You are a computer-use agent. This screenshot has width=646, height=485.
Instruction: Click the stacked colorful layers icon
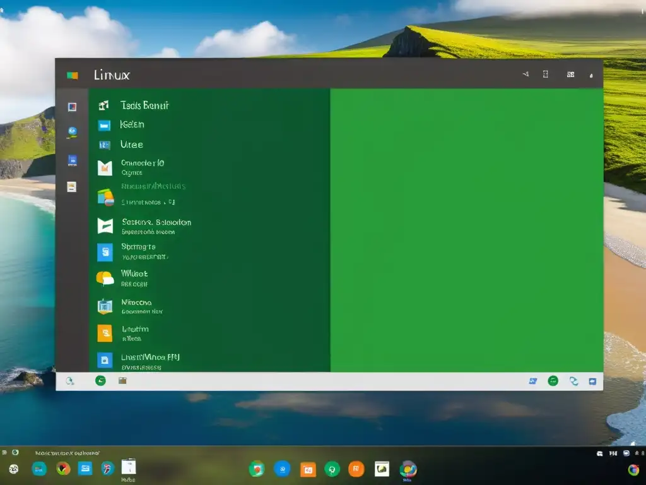(x=105, y=198)
